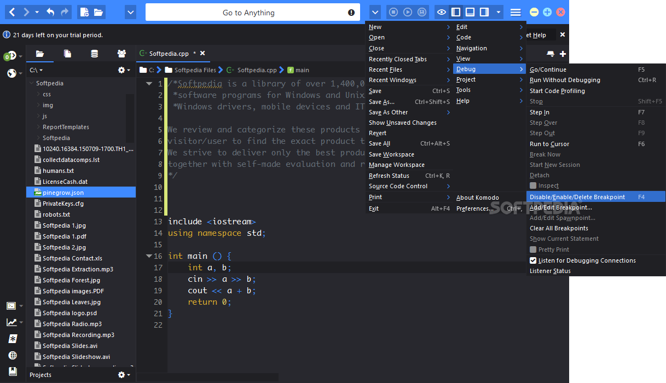
Task: Click Run Without Debugging
Action: [596, 80]
